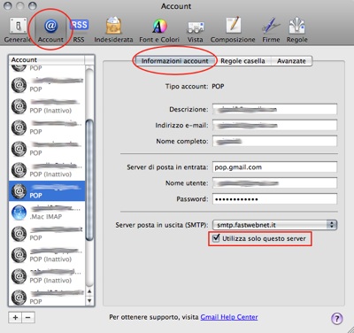This screenshot has width=354, height=333.
Task: Select the highlighted blue POP account row
Action: [47, 191]
